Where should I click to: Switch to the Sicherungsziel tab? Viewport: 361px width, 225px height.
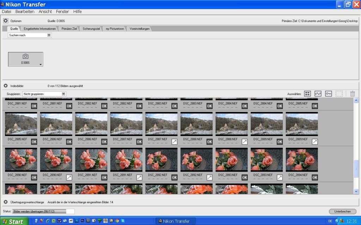tap(91, 29)
